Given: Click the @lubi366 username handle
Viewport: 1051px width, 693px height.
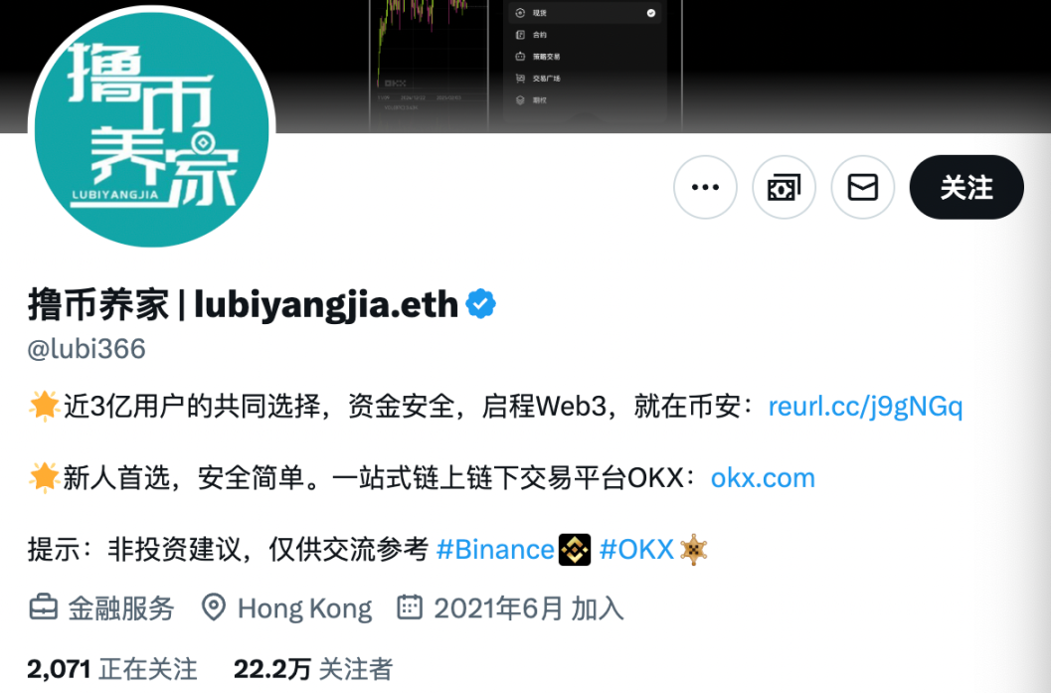Looking at the screenshot, I should [x=87, y=349].
